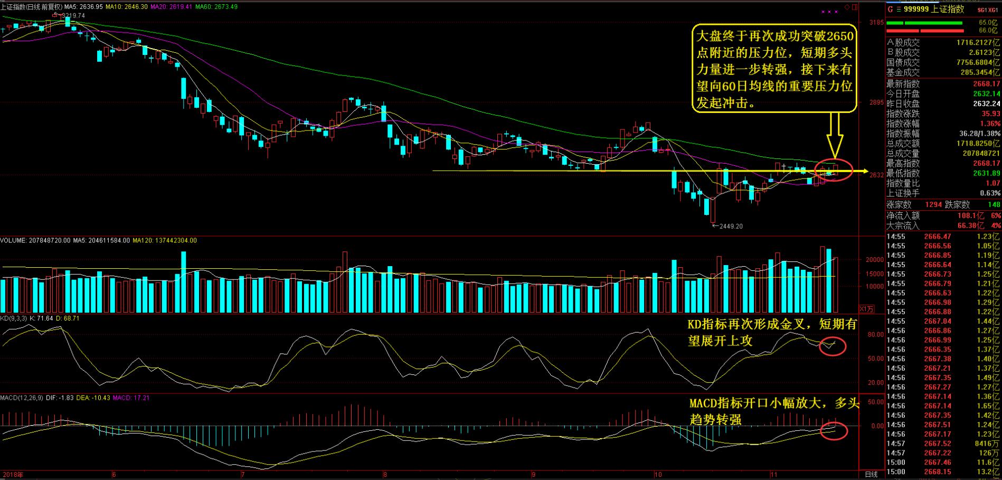Click the chart title 上证指数(日线 前复权)
Screen dimensions: 1002x480
31,7
